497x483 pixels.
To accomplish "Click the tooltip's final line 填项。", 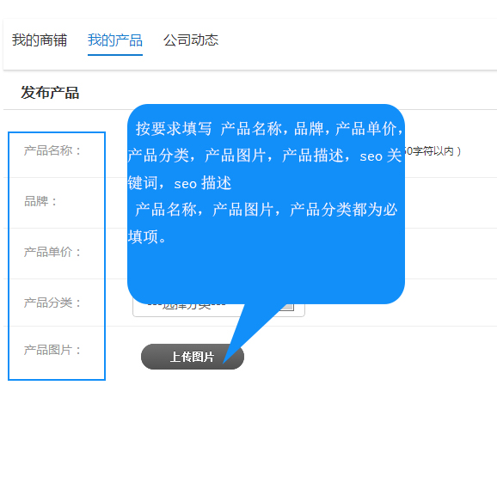I will [x=148, y=237].
